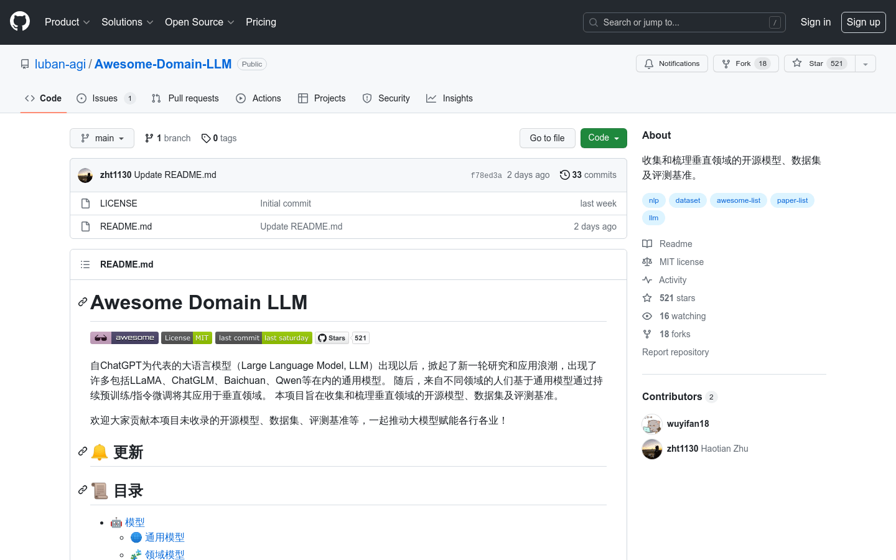Switch to the Insights tab
Image resolution: width=896 pixels, height=560 pixels.
tap(449, 98)
